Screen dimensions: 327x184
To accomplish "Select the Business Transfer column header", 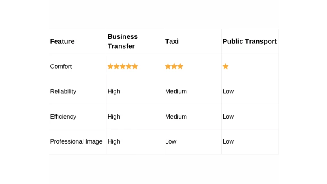I will 123,41.
